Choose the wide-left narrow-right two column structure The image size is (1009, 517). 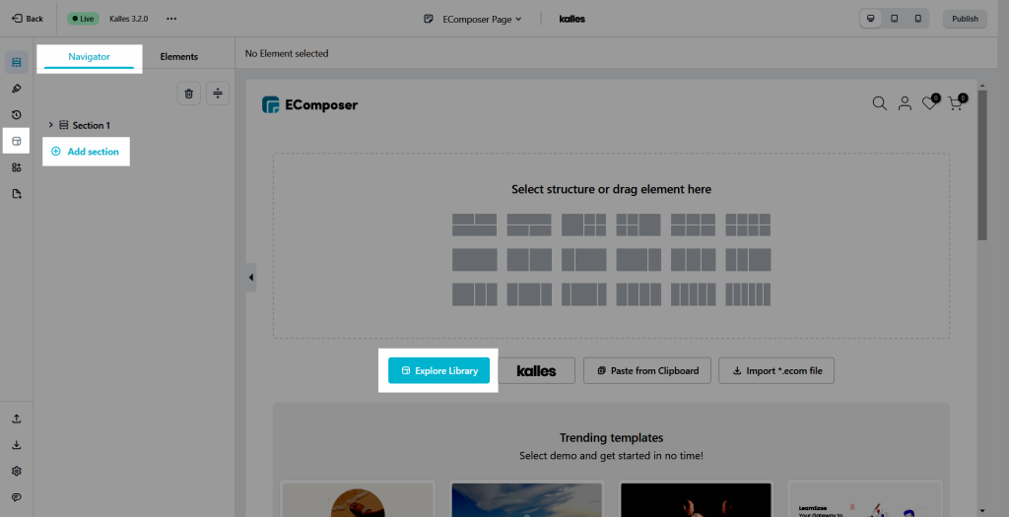639,260
